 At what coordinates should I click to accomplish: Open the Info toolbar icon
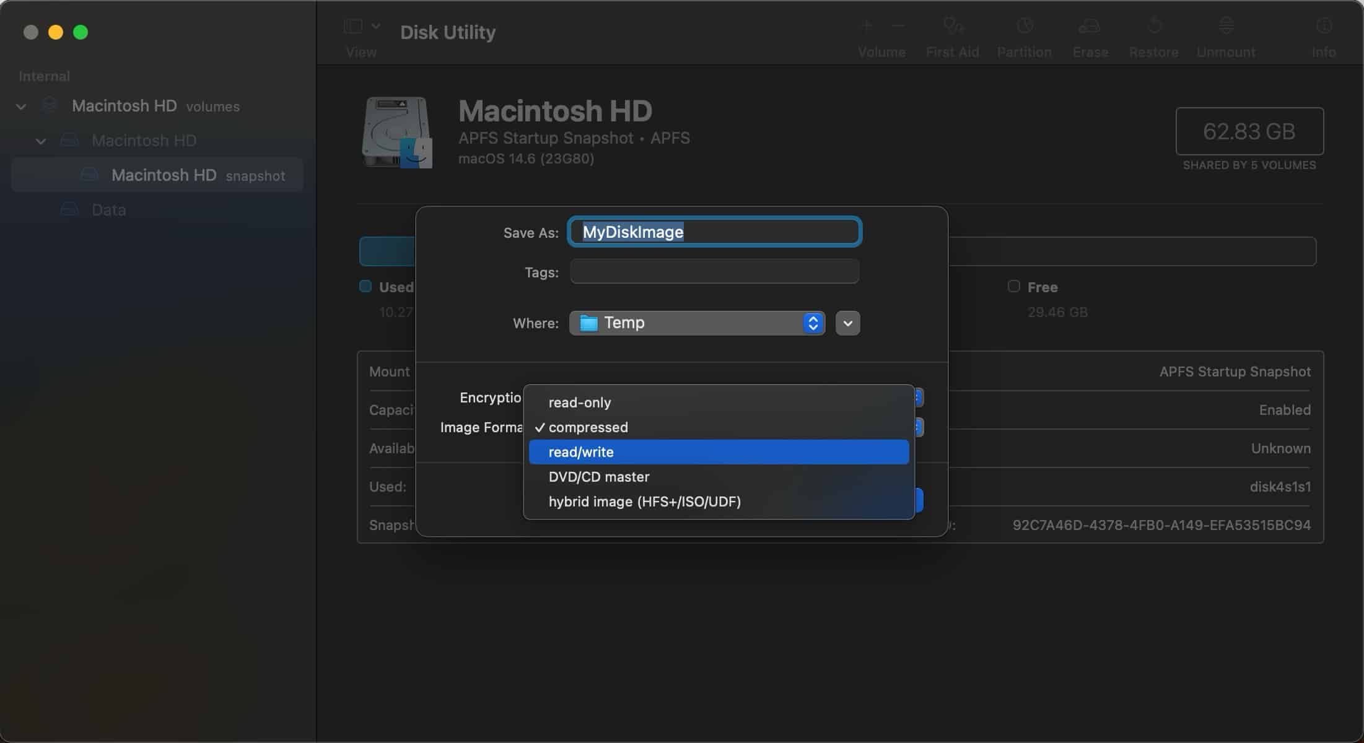point(1324,26)
